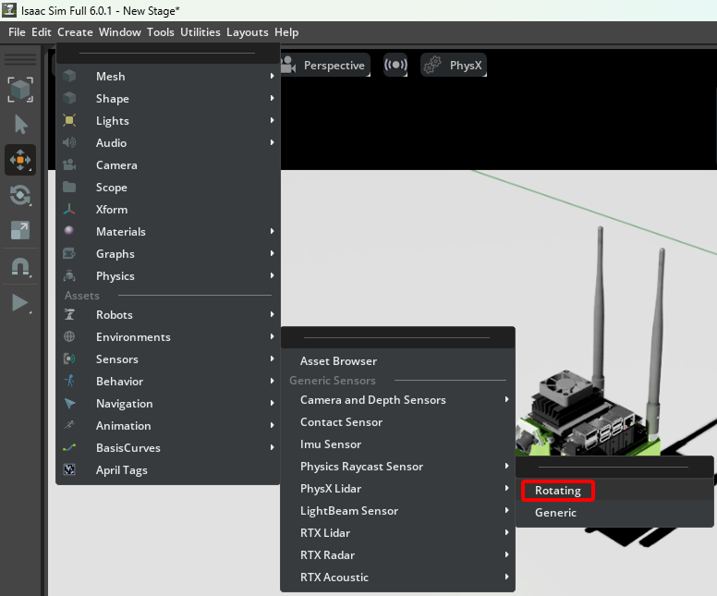The image size is (717, 596).
Task: Open the File menu
Action: 17,32
